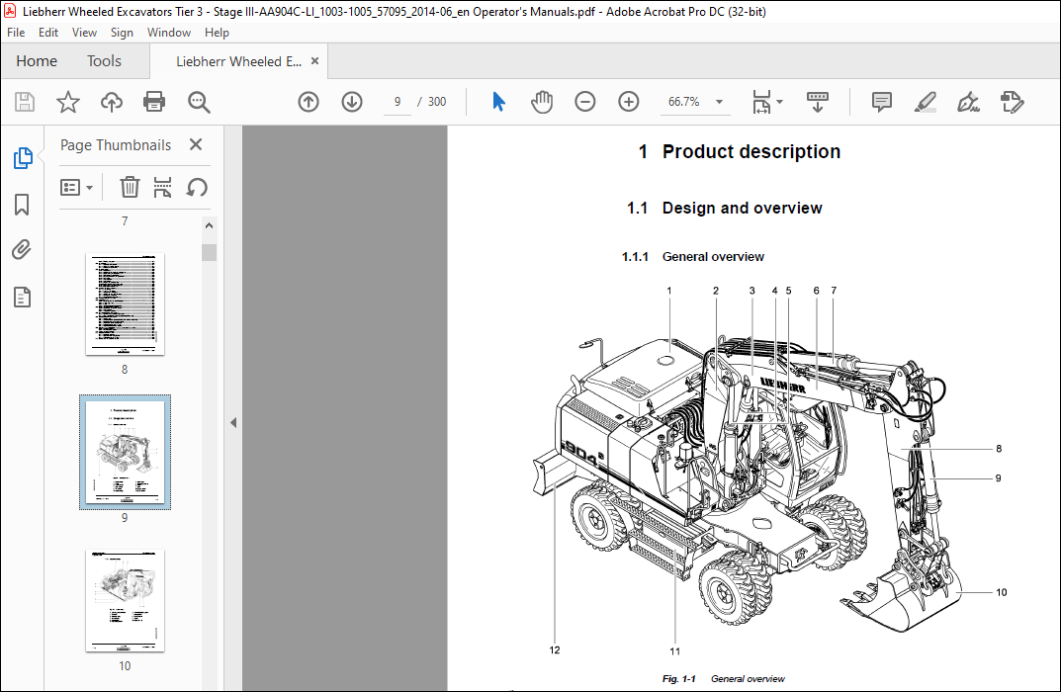The width and height of the screenshot is (1061, 692).
Task: Open the Edit menu
Action: (x=48, y=33)
